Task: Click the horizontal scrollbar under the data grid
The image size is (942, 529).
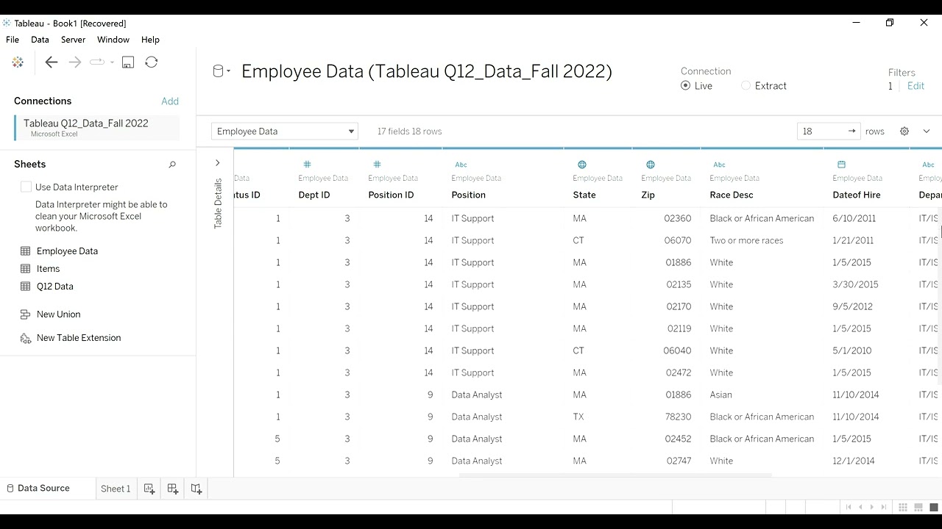Action: tap(615, 475)
